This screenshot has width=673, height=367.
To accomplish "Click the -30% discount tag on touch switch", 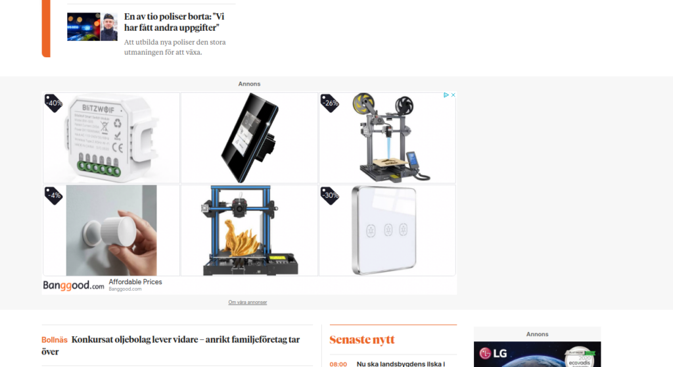I will (330, 195).
